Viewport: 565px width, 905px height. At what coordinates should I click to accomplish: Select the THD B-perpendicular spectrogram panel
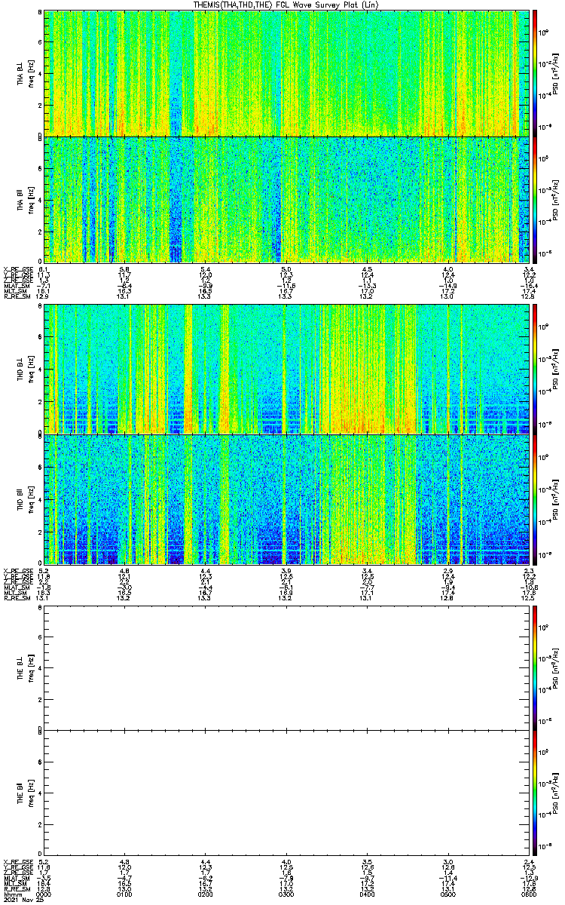(x=286, y=369)
